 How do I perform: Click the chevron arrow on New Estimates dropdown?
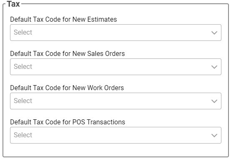pos(214,33)
